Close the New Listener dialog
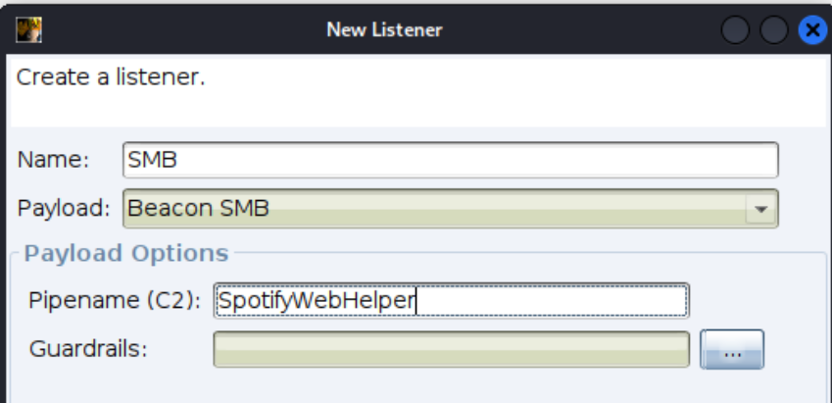Viewport: 832px width, 403px height. pyautogui.click(x=812, y=30)
